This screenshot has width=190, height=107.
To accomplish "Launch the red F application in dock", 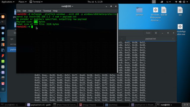I will [x=3, y=56].
